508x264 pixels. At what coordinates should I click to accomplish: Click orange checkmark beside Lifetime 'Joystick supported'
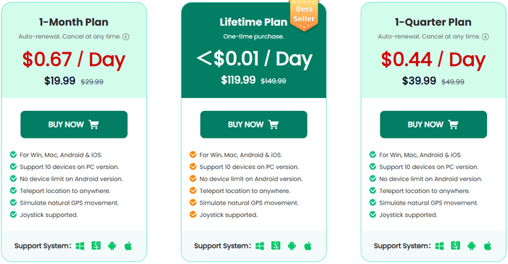(x=193, y=215)
